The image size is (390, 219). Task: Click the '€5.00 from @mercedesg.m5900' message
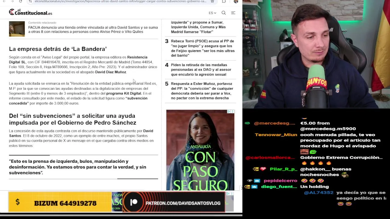pyautogui.click(x=328, y=126)
